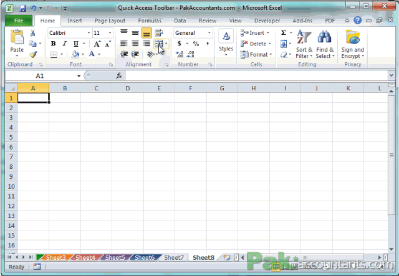This screenshot has width=399, height=276.
Task: Apply Comma Style format
Action: [208, 44]
